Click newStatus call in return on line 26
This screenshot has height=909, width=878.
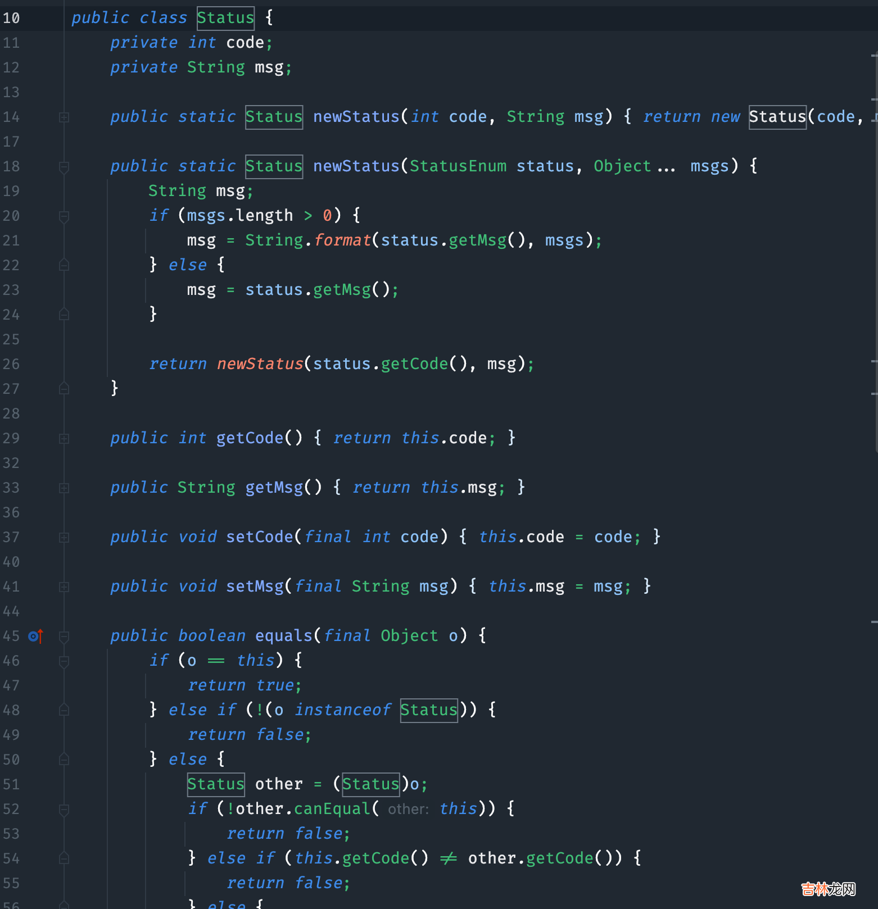260,364
